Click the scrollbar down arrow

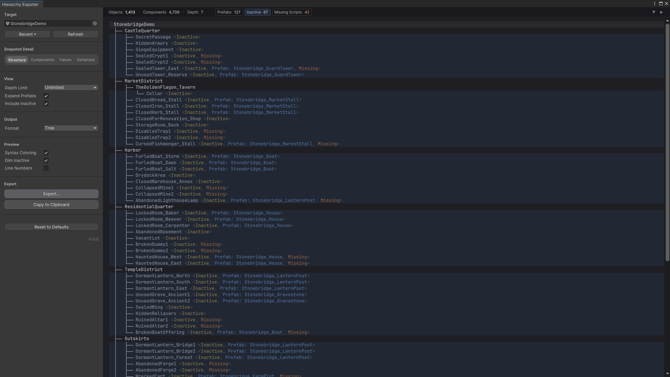667,374
